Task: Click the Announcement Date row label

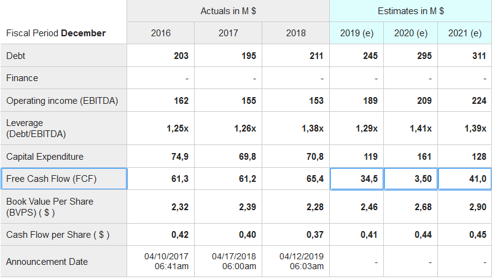Action: click(47, 262)
